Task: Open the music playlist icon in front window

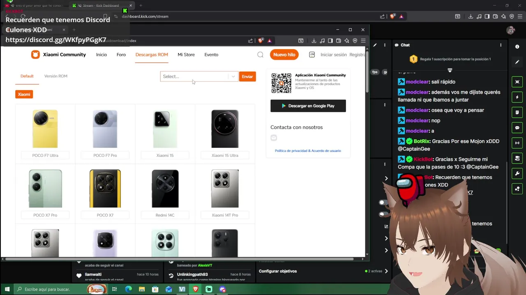Action: pyautogui.click(x=322, y=41)
